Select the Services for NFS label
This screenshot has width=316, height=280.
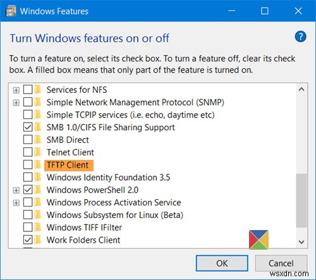(77, 90)
